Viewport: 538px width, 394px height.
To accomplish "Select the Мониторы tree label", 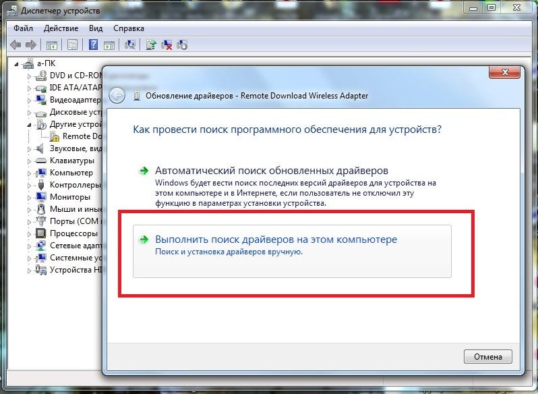I will pyautogui.click(x=70, y=197).
